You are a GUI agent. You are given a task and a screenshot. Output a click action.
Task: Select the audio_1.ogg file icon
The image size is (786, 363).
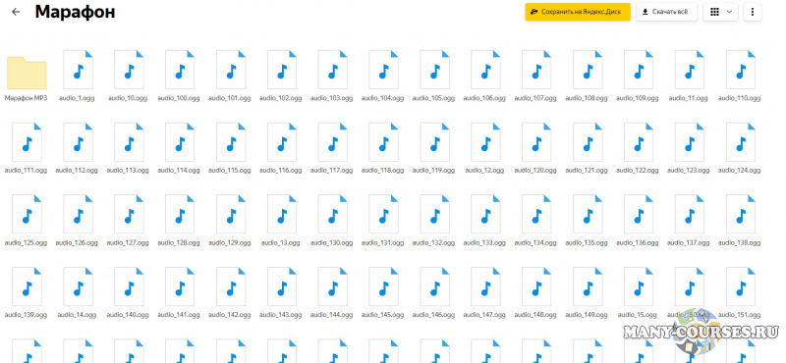pos(78,70)
